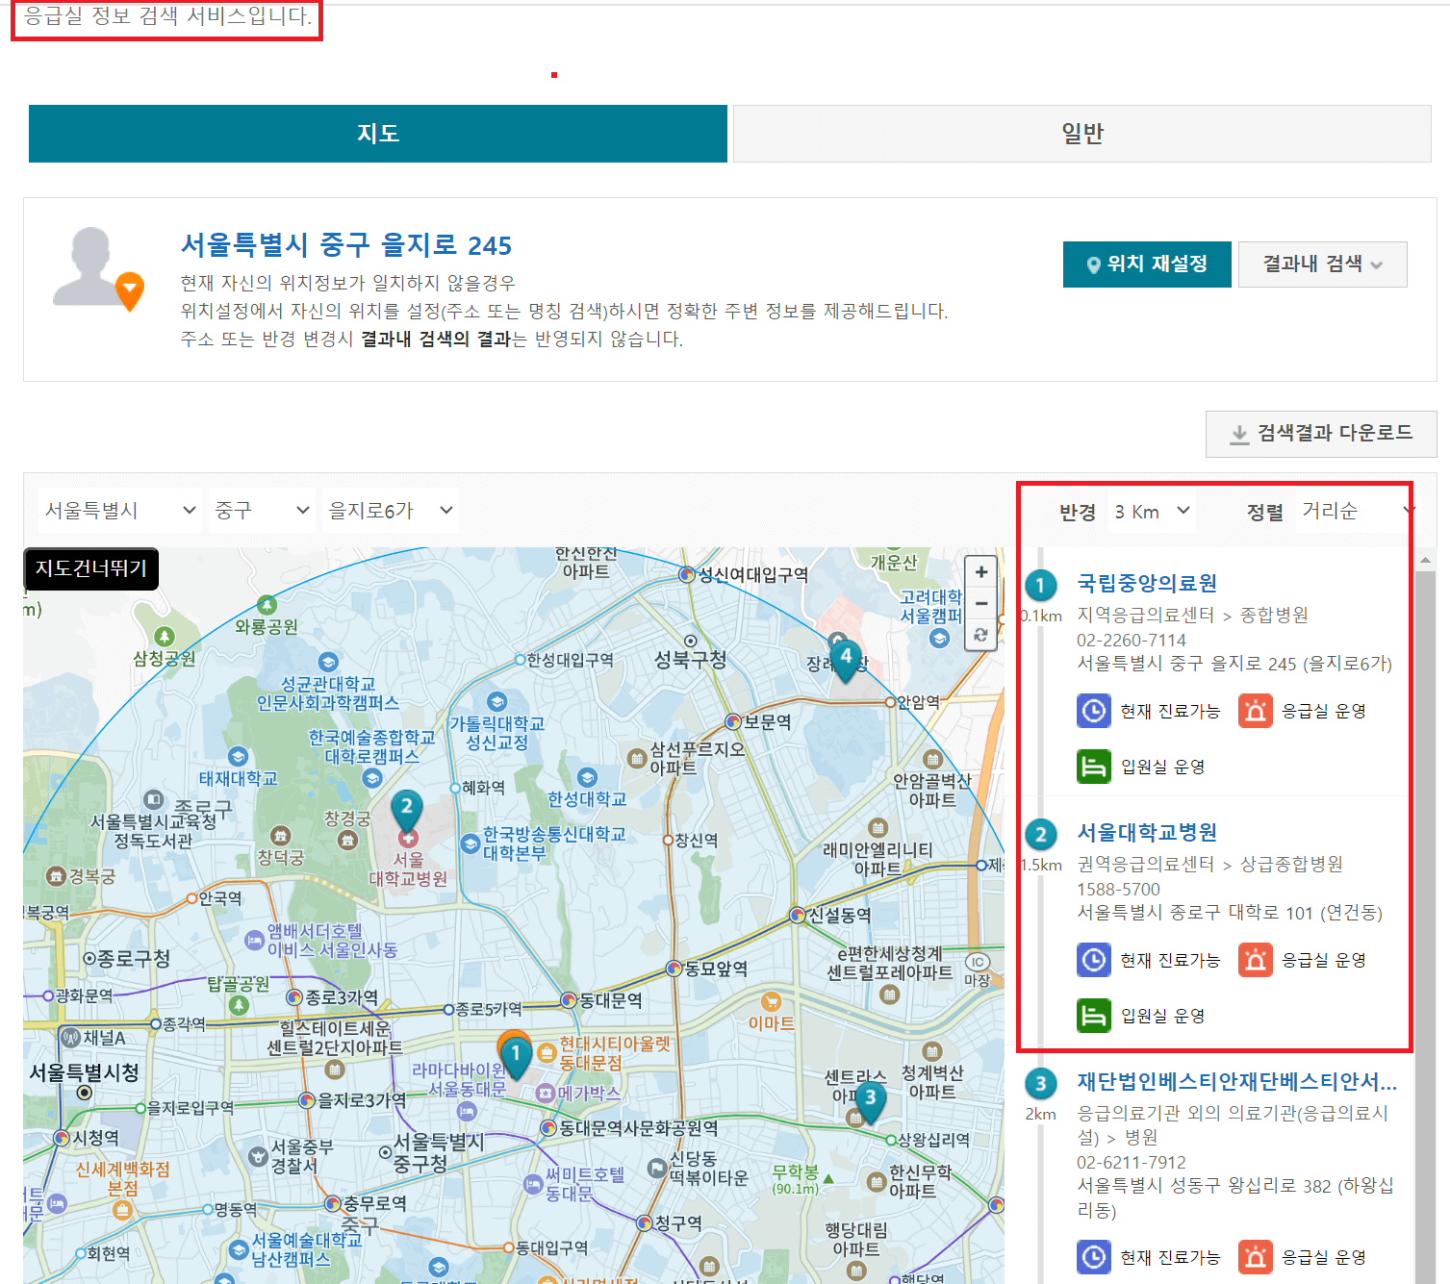Click the 지도건너뛰기 skip link
This screenshot has width=1450, height=1284.
pos(91,568)
